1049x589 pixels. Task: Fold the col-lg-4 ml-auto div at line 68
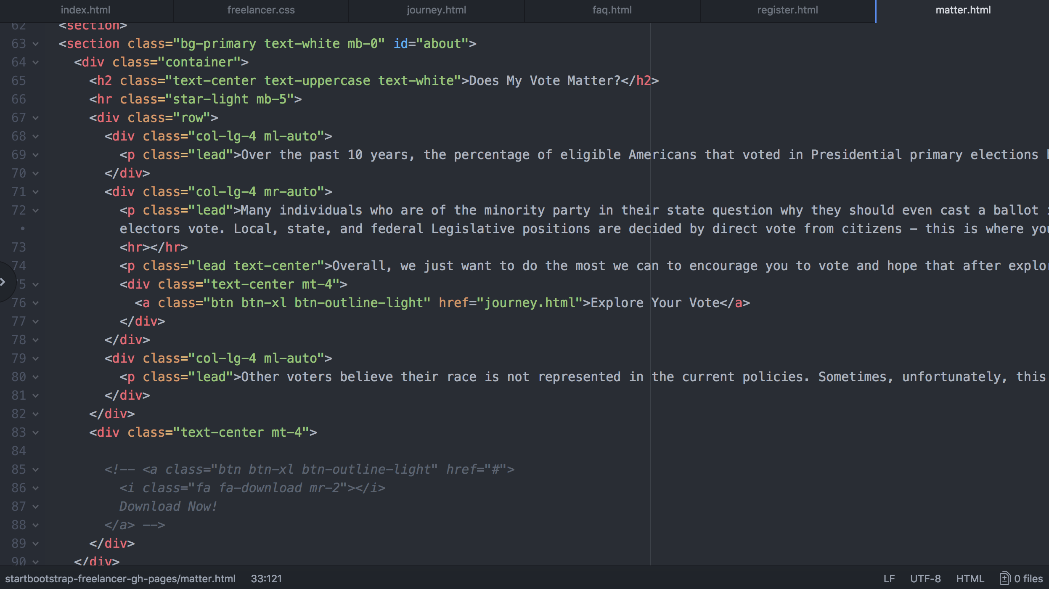36,136
